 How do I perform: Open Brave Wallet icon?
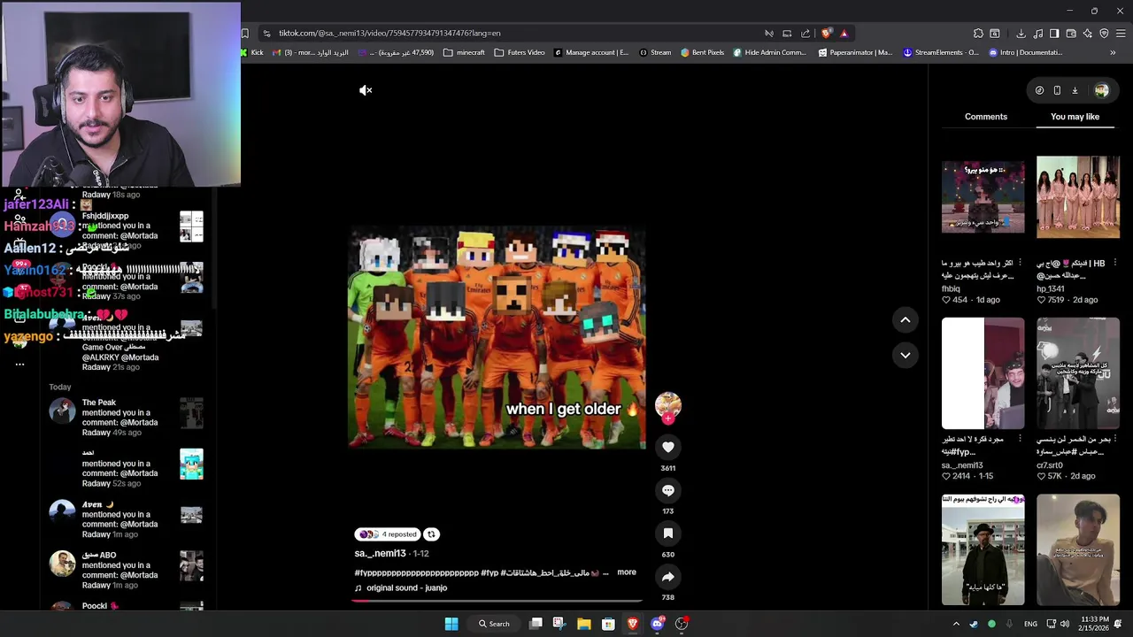[x=1071, y=34]
